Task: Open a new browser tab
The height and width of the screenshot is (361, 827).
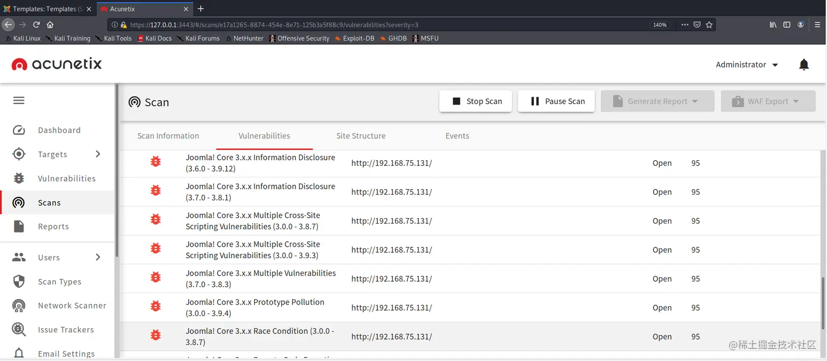Action: pyautogui.click(x=201, y=9)
